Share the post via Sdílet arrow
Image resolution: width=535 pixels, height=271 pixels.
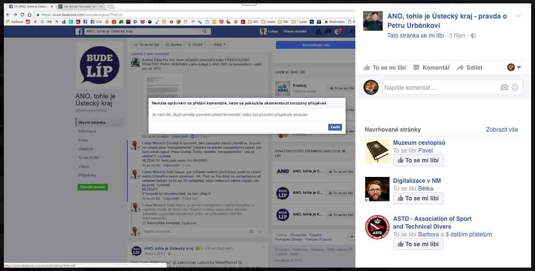click(x=460, y=68)
